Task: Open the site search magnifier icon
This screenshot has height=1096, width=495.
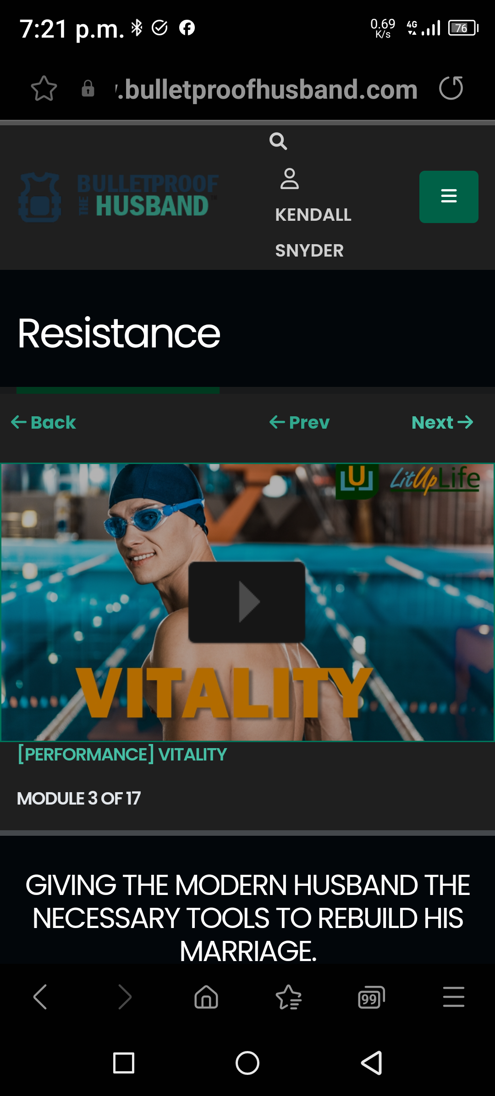Action: pyautogui.click(x=278, y=141)
